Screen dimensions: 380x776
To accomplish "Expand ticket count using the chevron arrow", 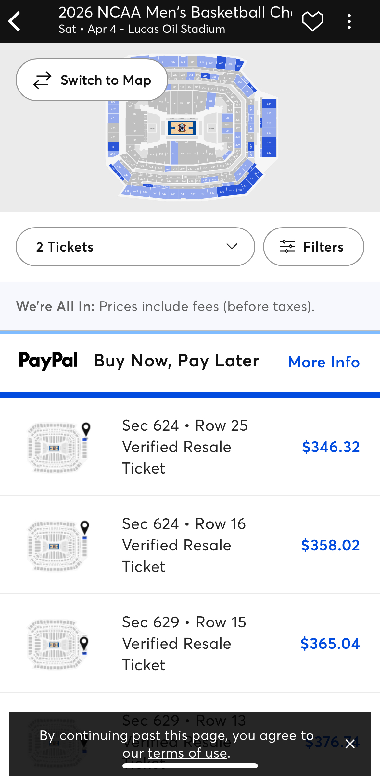I will (x=232, y=246).
